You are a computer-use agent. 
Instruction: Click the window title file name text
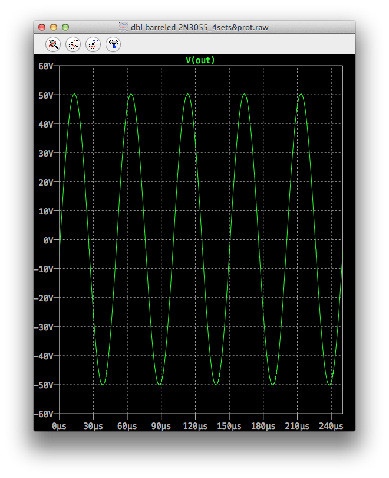[200, 27]
